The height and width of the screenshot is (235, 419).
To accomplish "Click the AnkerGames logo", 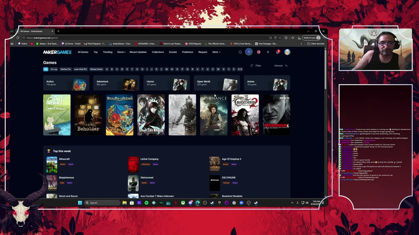I will coord(57,52).
